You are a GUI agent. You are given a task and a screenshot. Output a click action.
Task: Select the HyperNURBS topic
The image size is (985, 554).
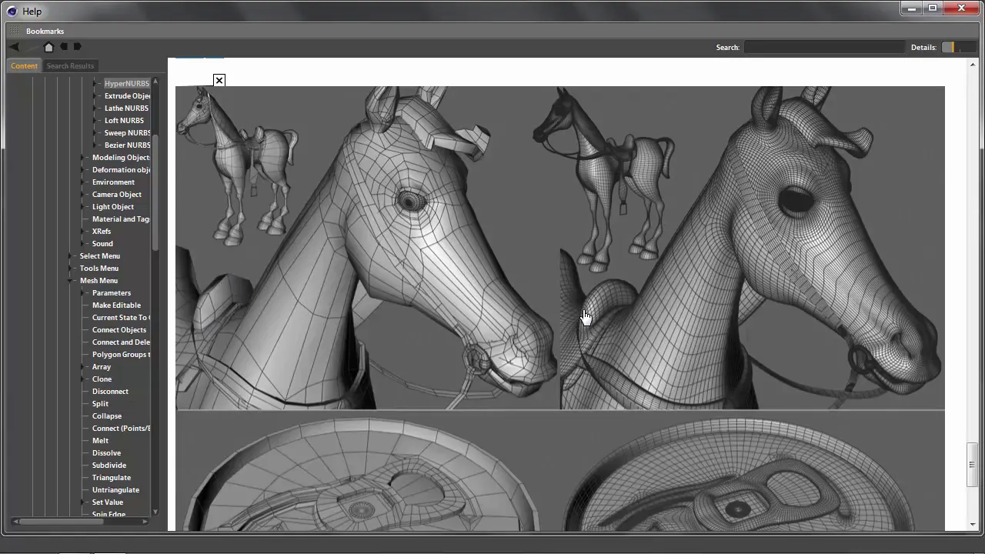pyautogui.click(x=126, y=83)
